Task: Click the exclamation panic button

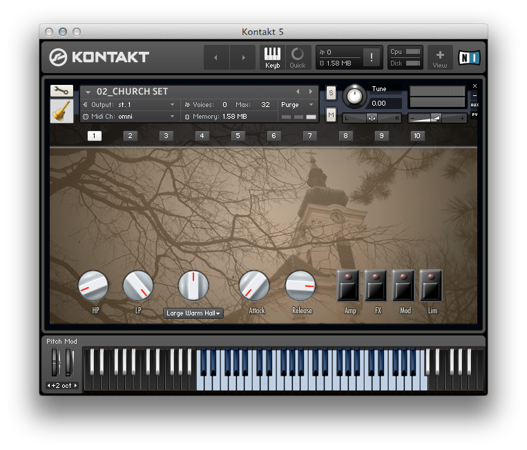Action: point(372,57)
